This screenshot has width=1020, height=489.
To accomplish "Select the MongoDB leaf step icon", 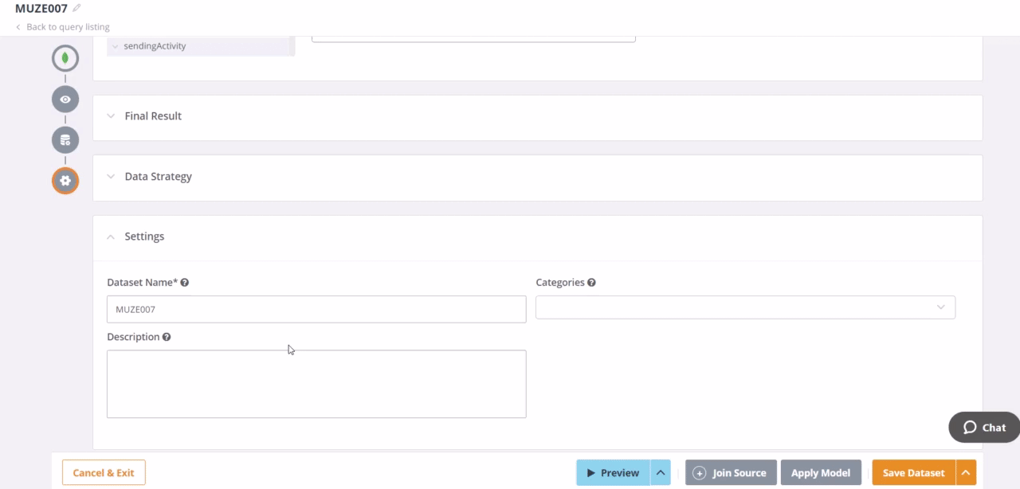I will pos(65,58).
